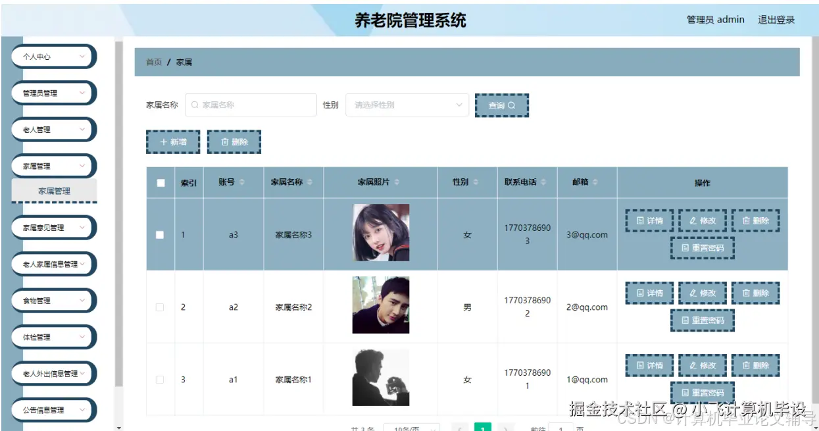819x431 pixels.
Task: Open 公告信息管理 sidebar menu
Action: 54,410
